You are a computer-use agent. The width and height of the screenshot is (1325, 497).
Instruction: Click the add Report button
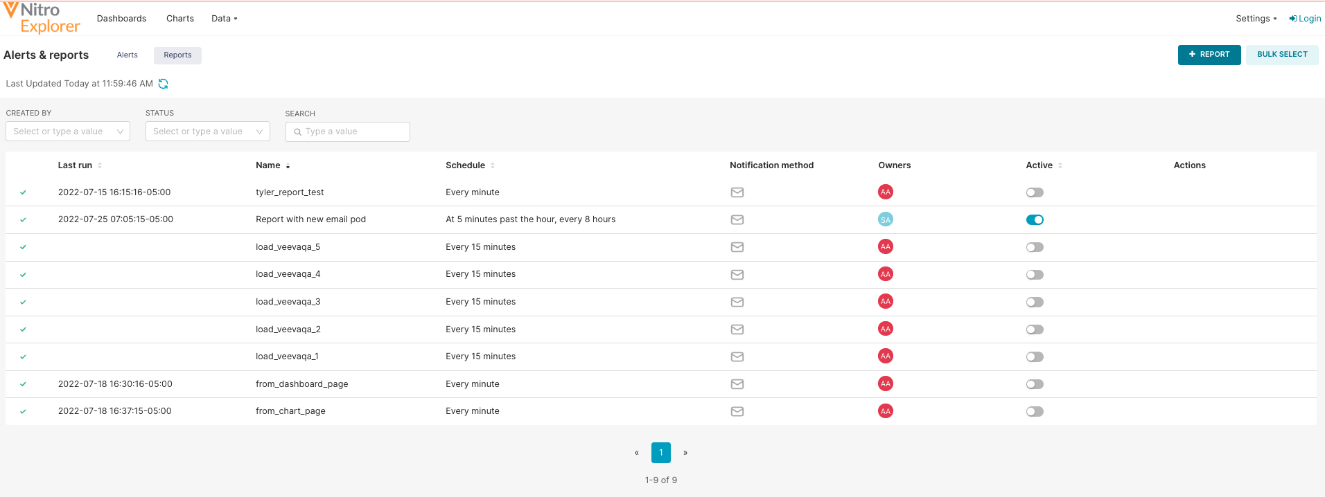pyautogui.click(x=1209, y=55)
